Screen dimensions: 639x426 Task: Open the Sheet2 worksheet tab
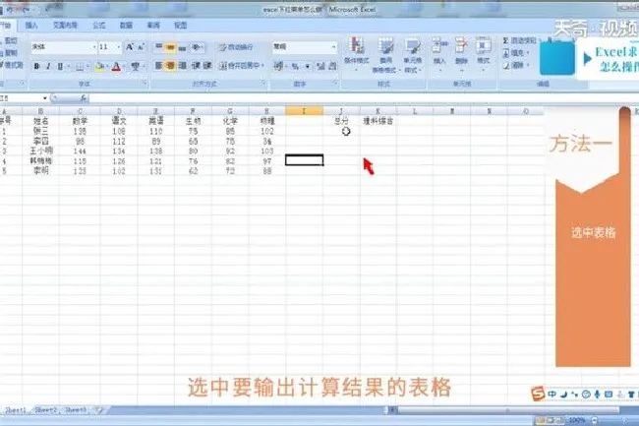(45, 410)
